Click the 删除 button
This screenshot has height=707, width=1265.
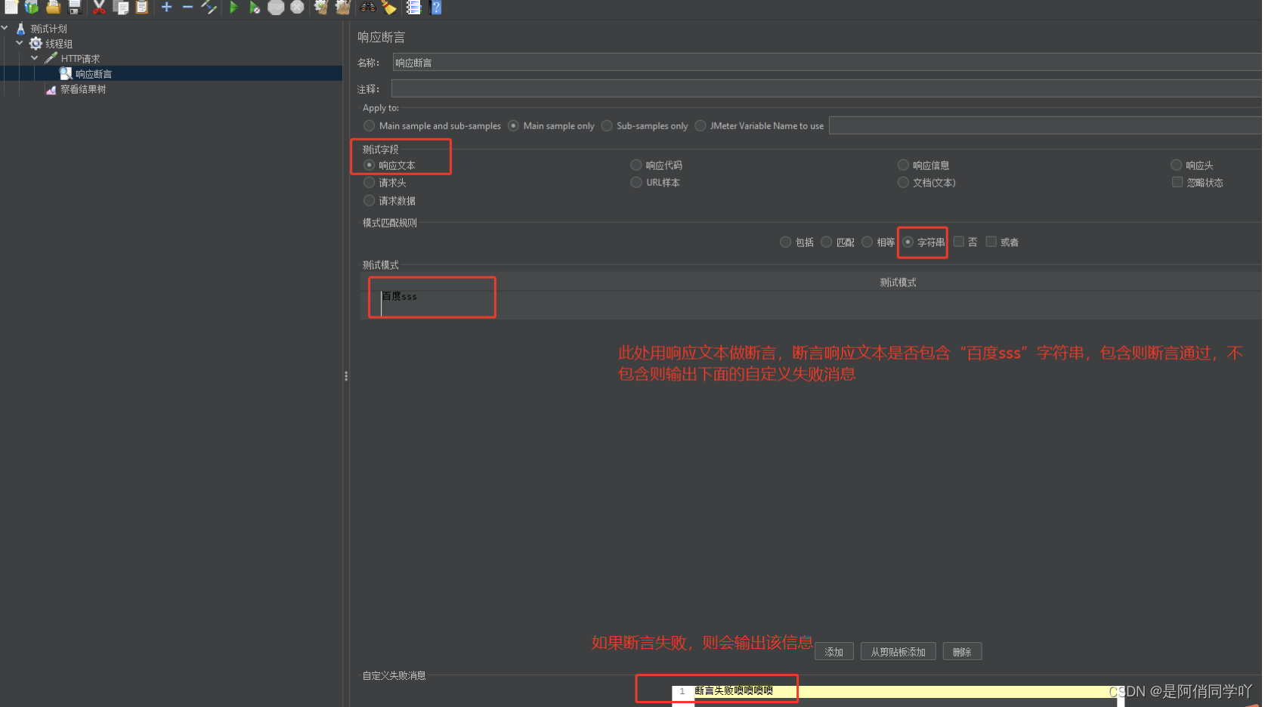962,652
